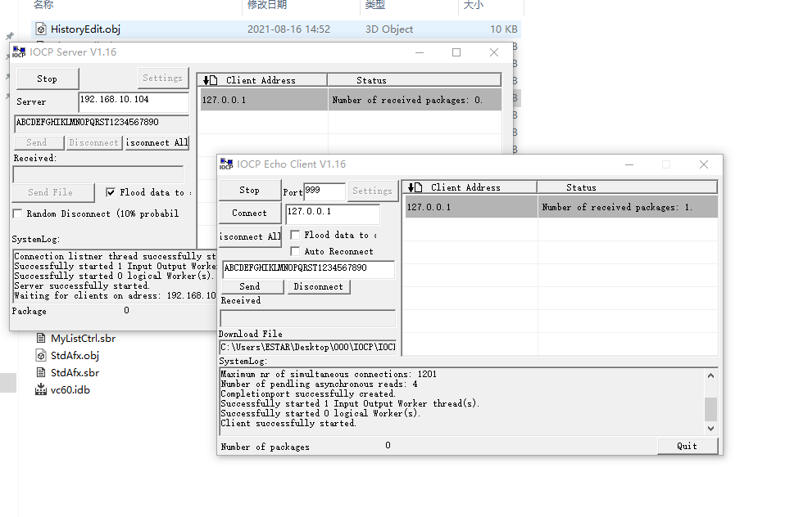Click the Server Received text field
The width and height of the screenshot is (785, 517).
click(98, 174)
